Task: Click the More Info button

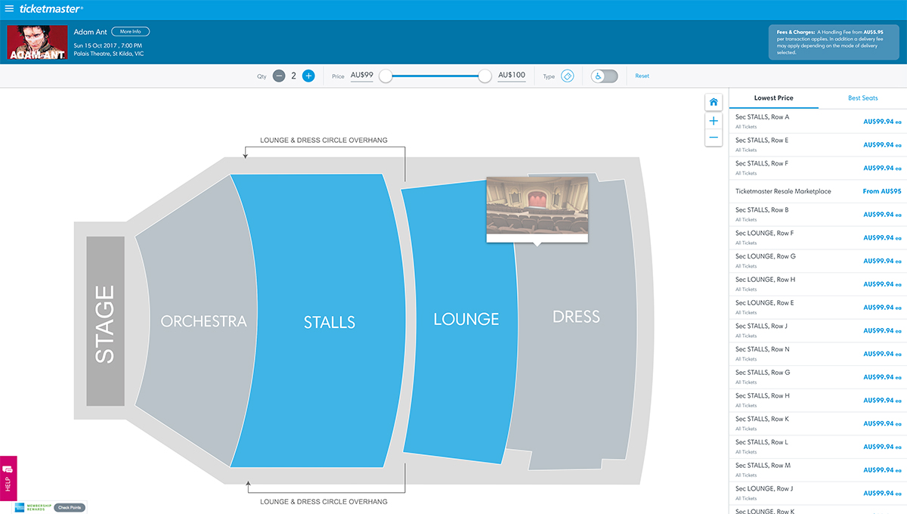Action: point(131,32)
